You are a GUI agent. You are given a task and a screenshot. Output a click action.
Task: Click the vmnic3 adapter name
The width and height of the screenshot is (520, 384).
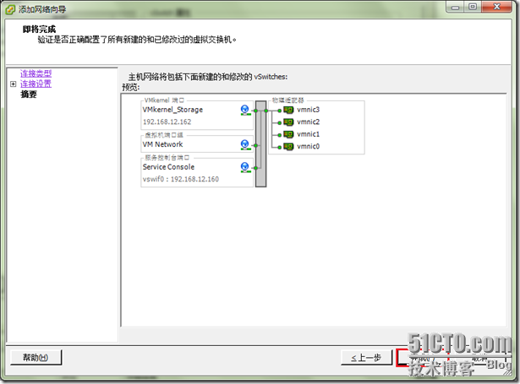[x=309, y=110]
